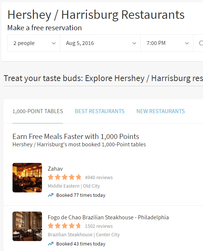203x251 pixels.
Task: Open the party size dropdown showing 2 people
Action: tap(34, 43)
